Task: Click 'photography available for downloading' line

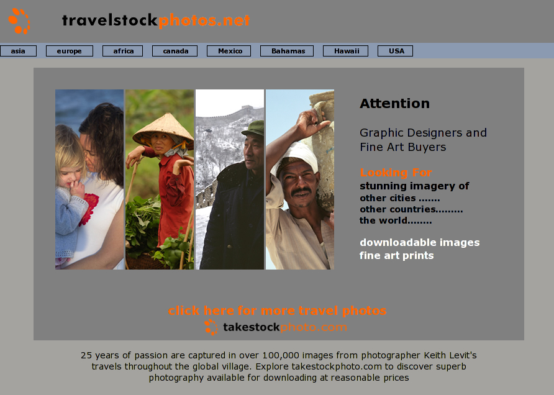Action: pos(279,378)
